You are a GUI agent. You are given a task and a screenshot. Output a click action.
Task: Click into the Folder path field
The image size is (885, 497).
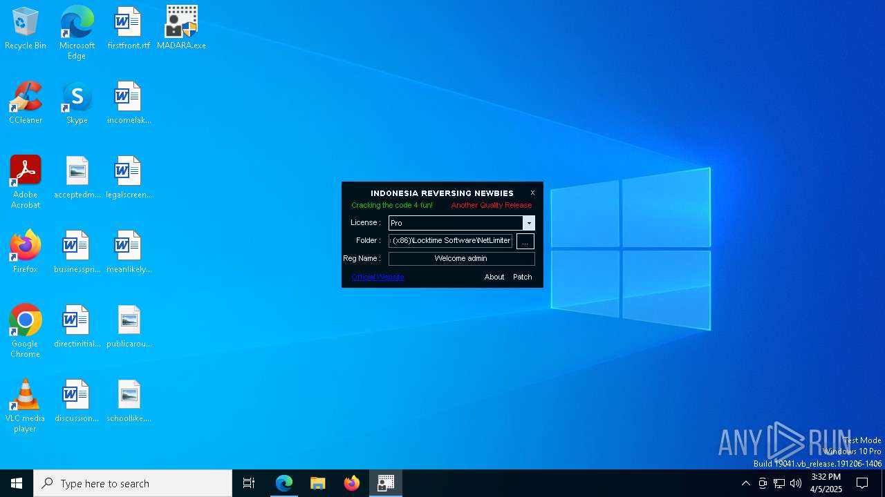451,240
